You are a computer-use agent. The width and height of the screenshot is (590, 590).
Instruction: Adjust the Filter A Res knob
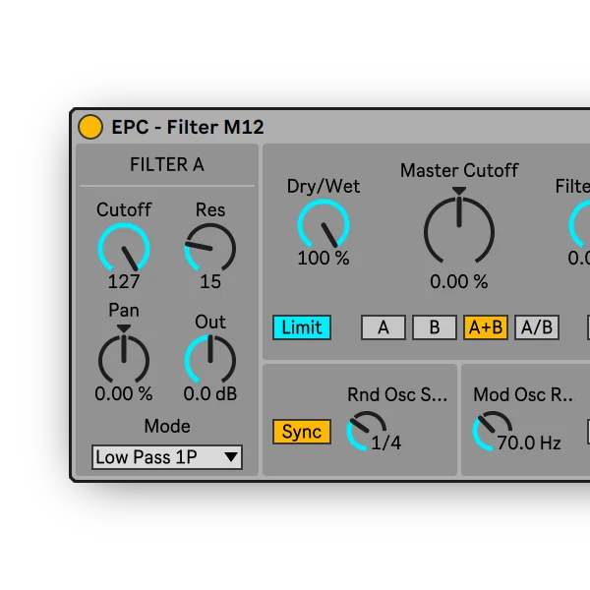(x=210, y=248)
